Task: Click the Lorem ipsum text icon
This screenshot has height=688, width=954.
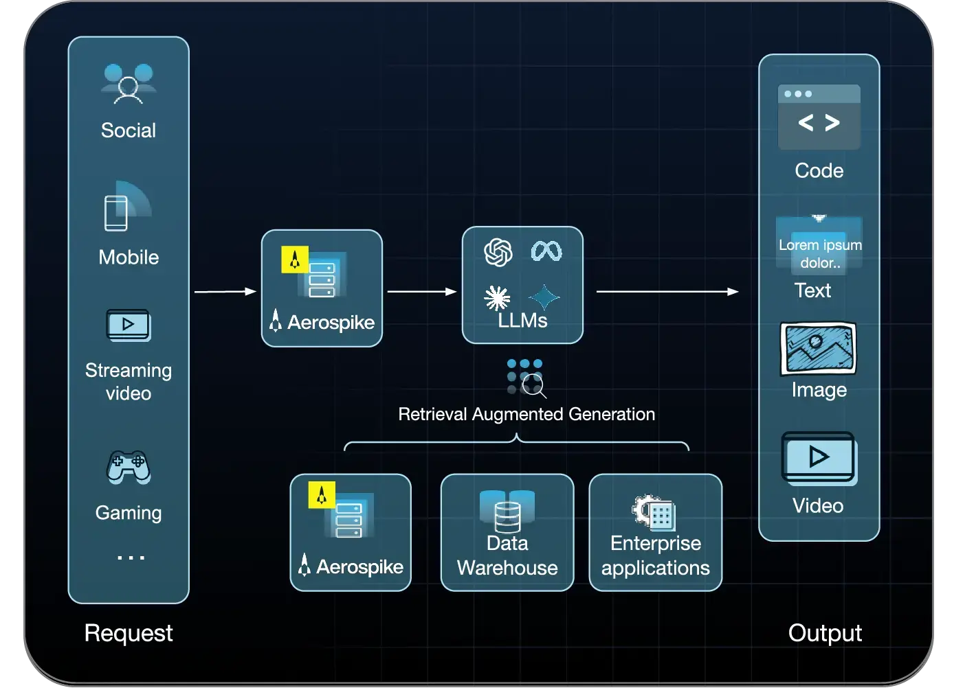Action: tap(819, 245)
